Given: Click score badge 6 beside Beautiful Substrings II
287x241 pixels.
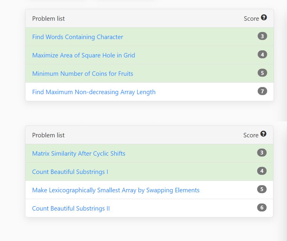Looking at the screenshot, I should coord(262,208).
